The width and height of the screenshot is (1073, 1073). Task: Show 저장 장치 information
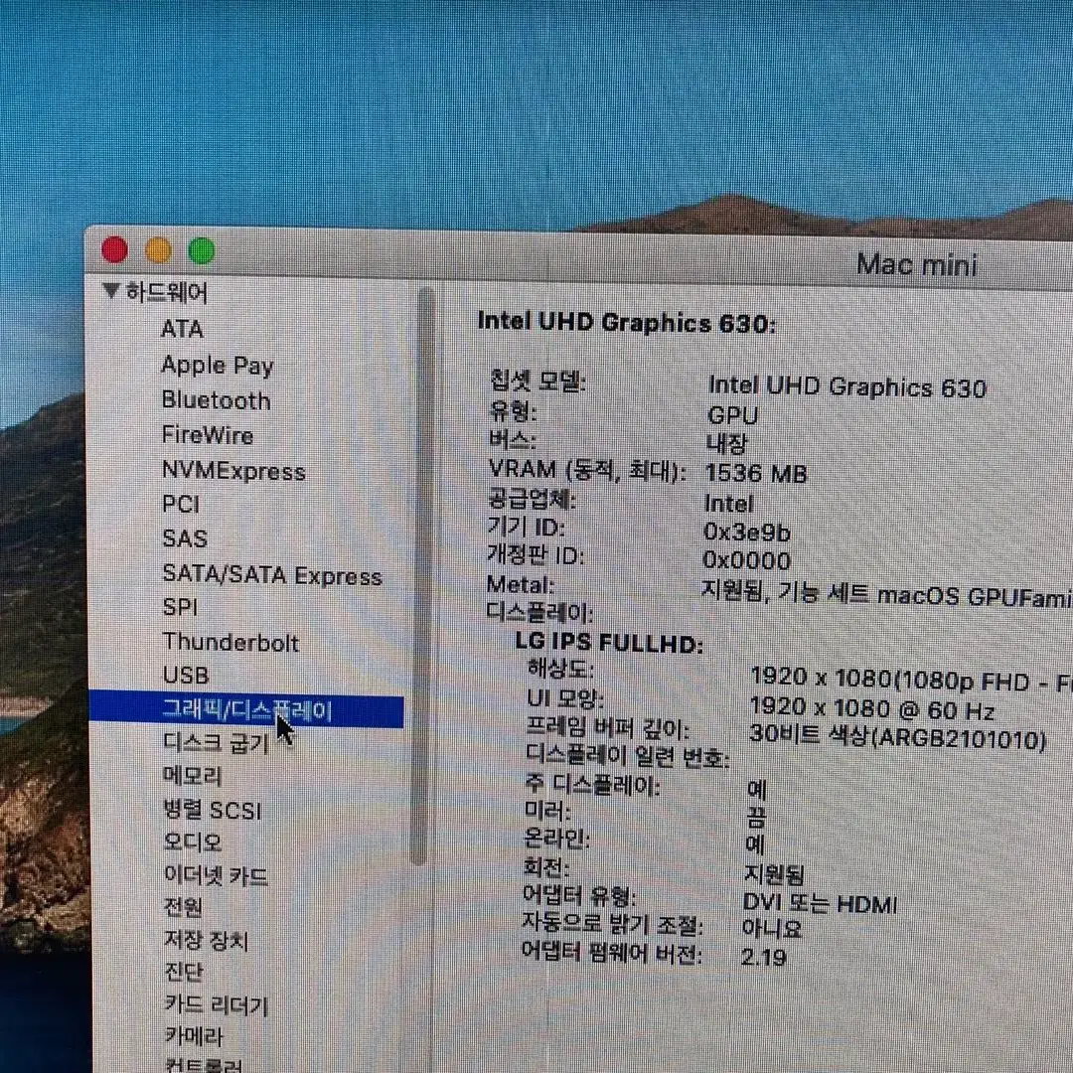click(206, 940)
